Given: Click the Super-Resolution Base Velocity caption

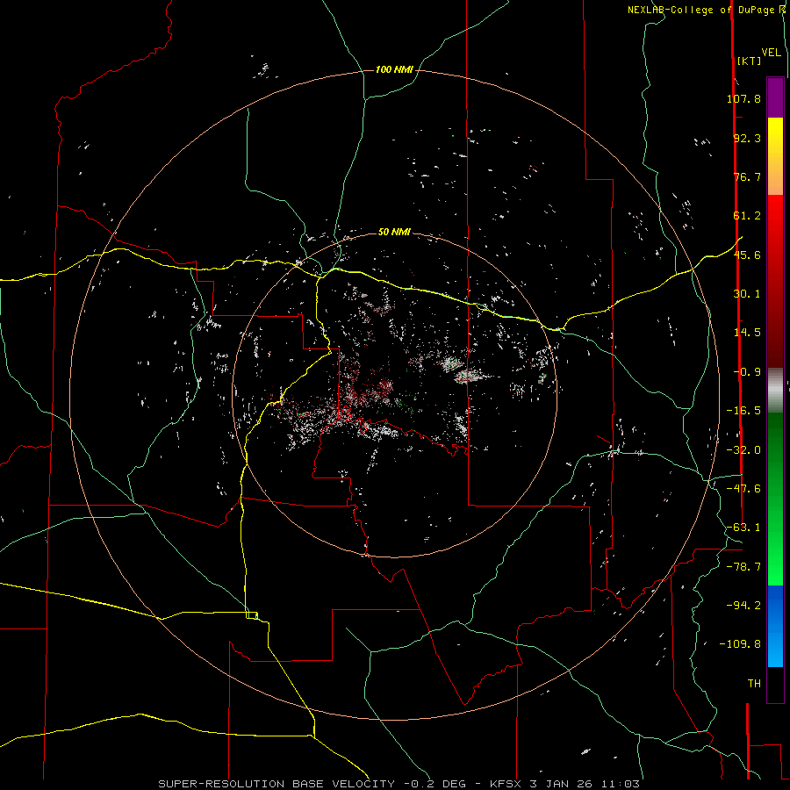Looking at the screenshot, I should pos(399,784).
